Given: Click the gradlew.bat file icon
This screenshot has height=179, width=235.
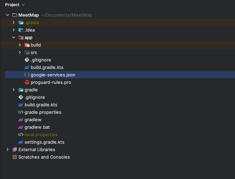Looking at the screenshot, I should click(x=21, y=127).
